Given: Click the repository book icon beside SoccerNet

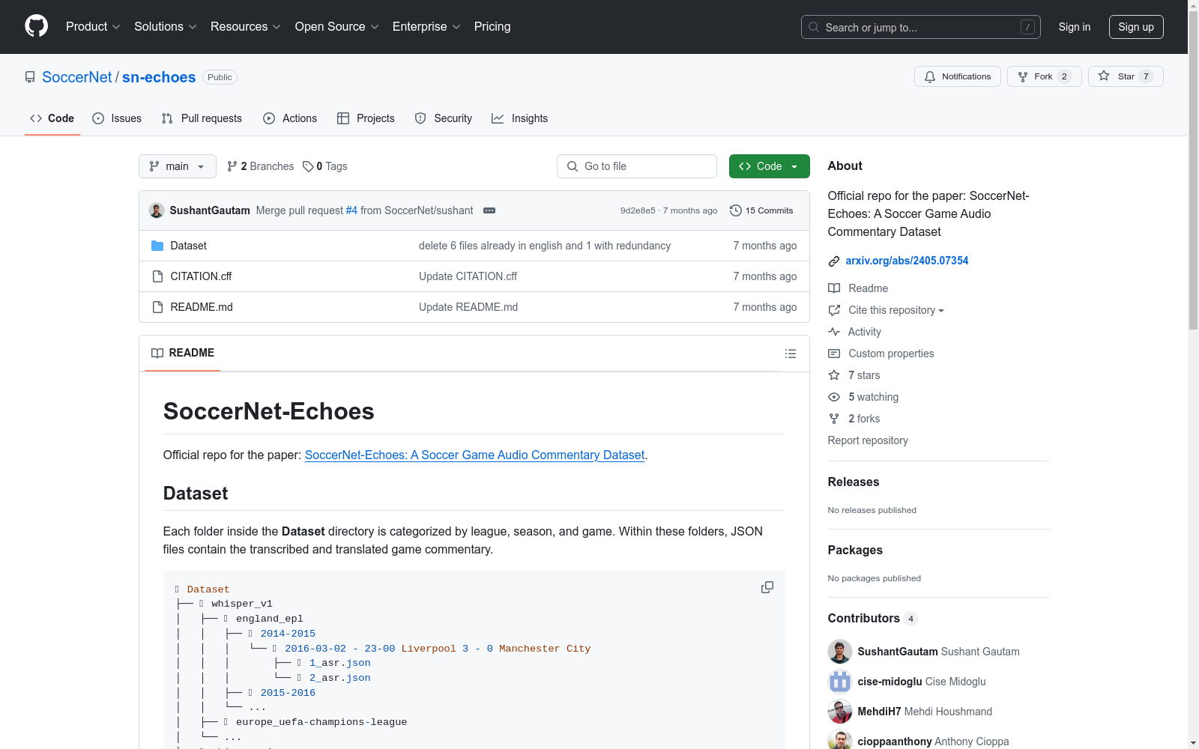Looking at the screenshot, I should click(30, 77).
